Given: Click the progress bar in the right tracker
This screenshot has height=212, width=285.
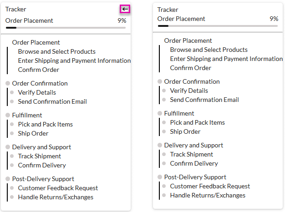Looking at the screenshot, I should click(x=218, y=26).
